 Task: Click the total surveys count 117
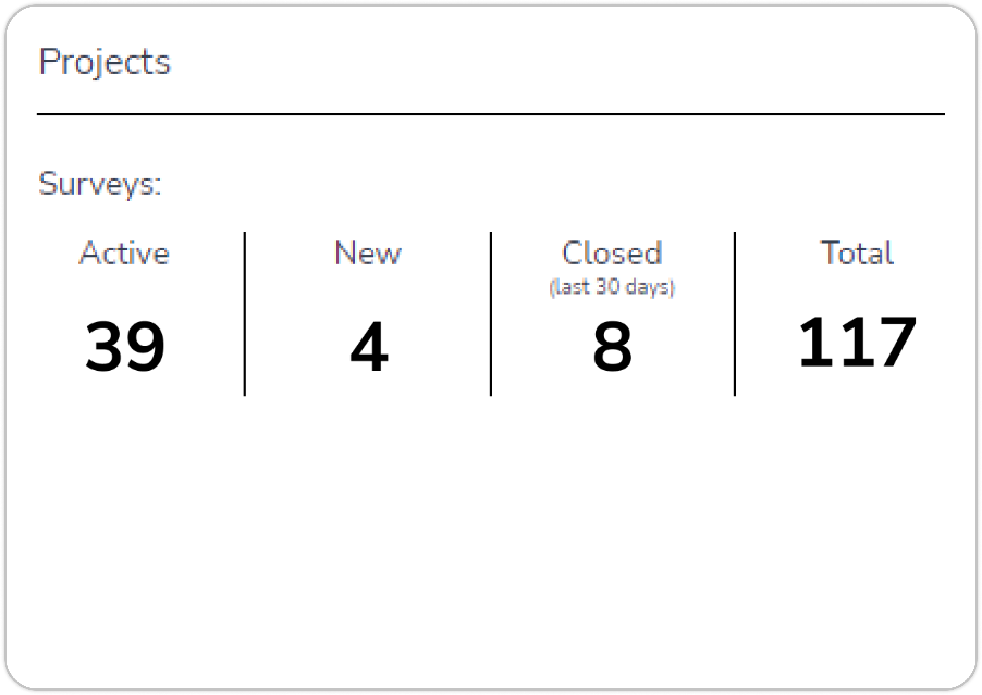click(x=858, y=342)
